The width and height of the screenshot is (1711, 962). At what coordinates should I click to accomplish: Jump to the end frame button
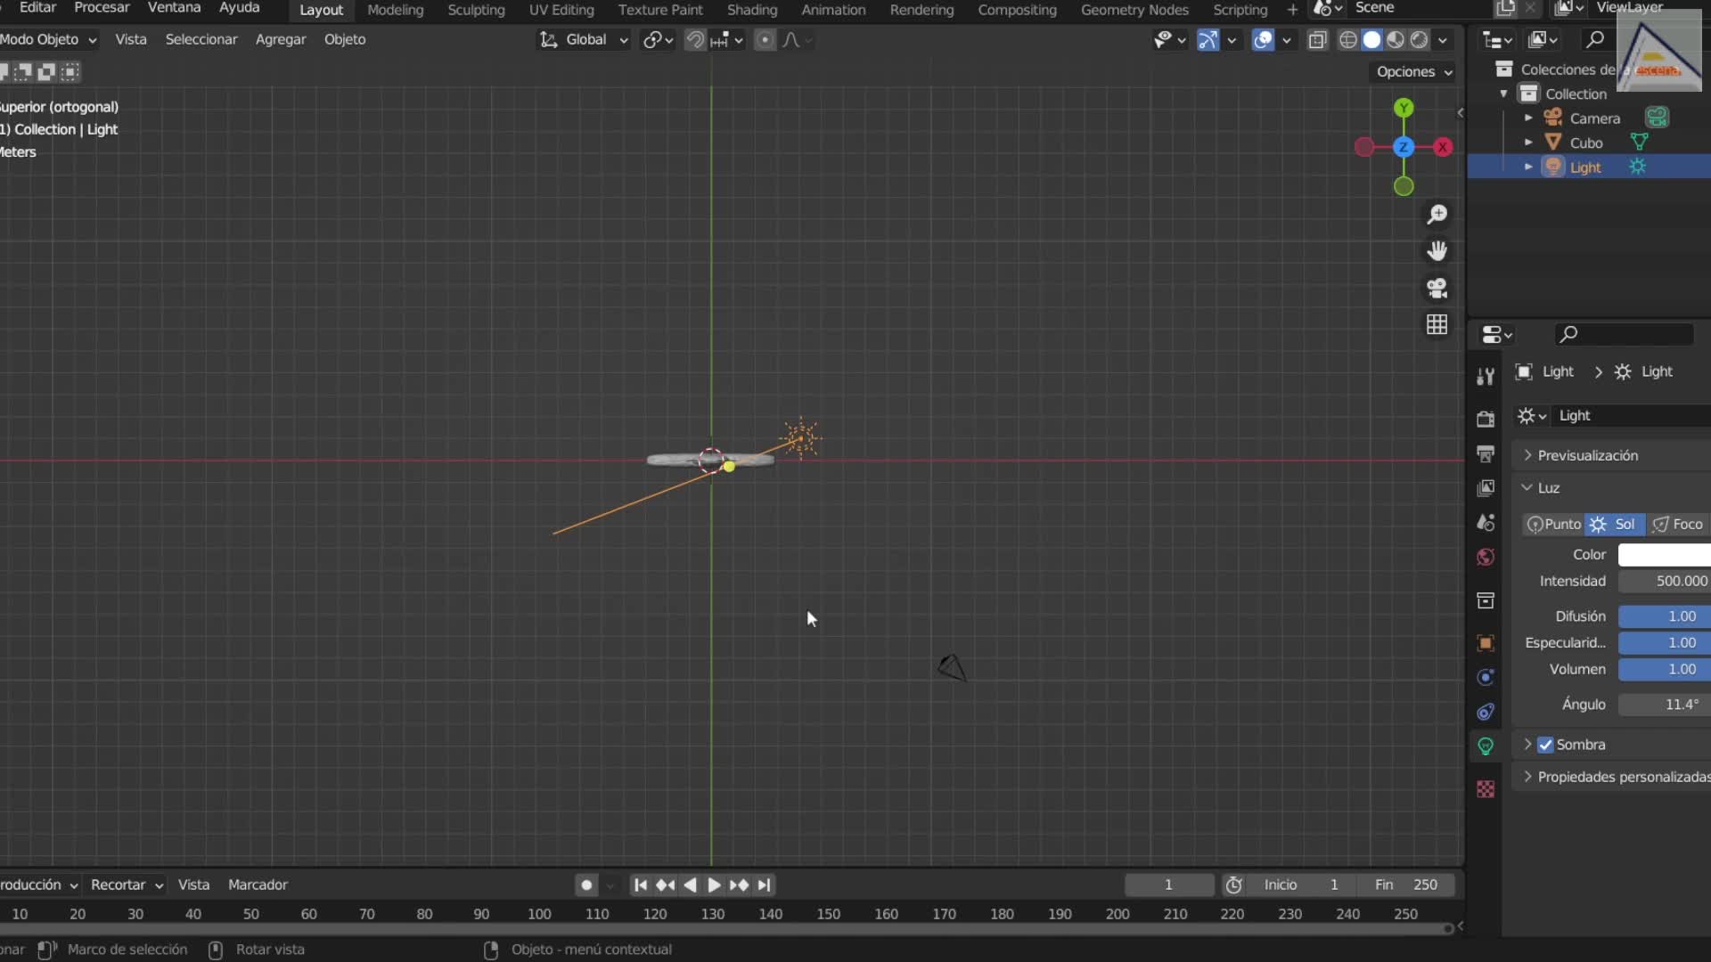click(x=764, y=885)
